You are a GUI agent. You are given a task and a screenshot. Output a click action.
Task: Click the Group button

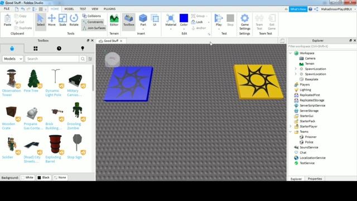(x=198, y=16)
